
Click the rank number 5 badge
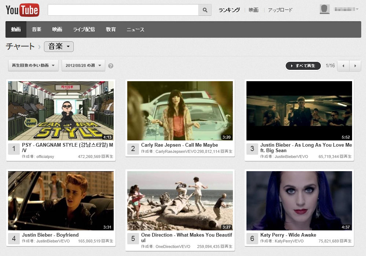133,239
